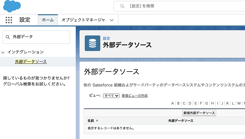Sort by the 名前 column header

coord(91,121)
